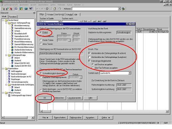Screen dimensions: 172x129
Task: Click the green pencil edit toolbar icon
Action: tap(7, 9)
